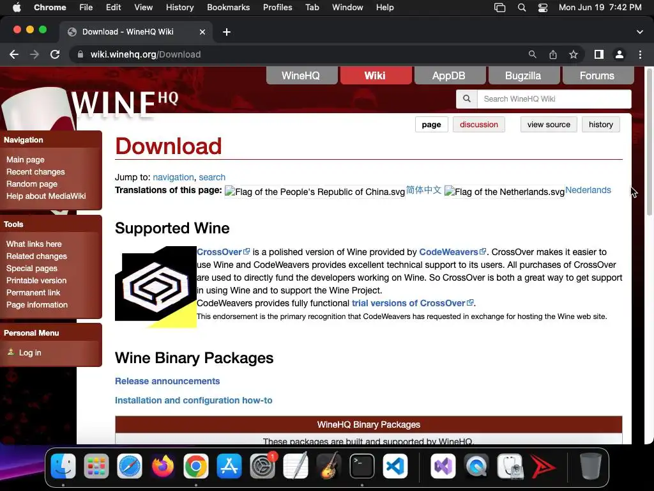Screen dimensions: 654x491
Task: Click the page tab button
Action: click(x=431, y=125)
